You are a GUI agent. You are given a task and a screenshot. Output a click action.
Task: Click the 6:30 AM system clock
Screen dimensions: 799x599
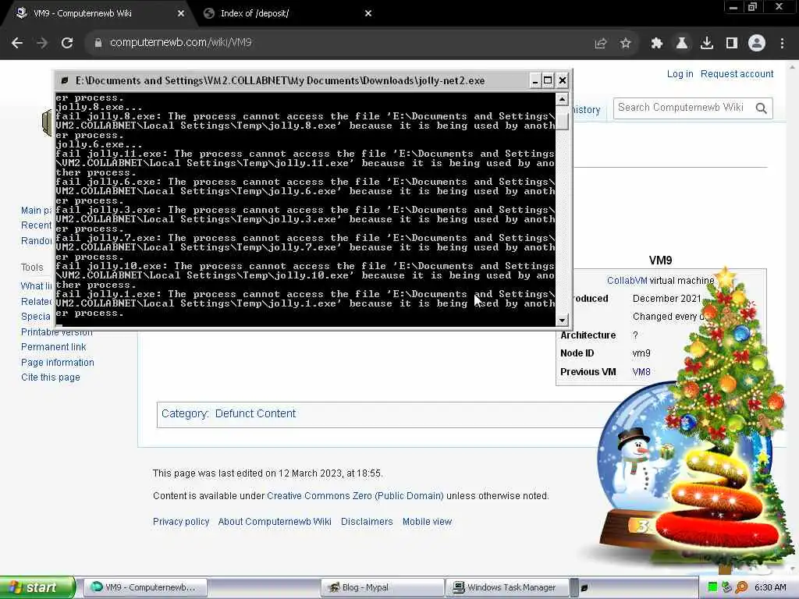click(770, 587)
